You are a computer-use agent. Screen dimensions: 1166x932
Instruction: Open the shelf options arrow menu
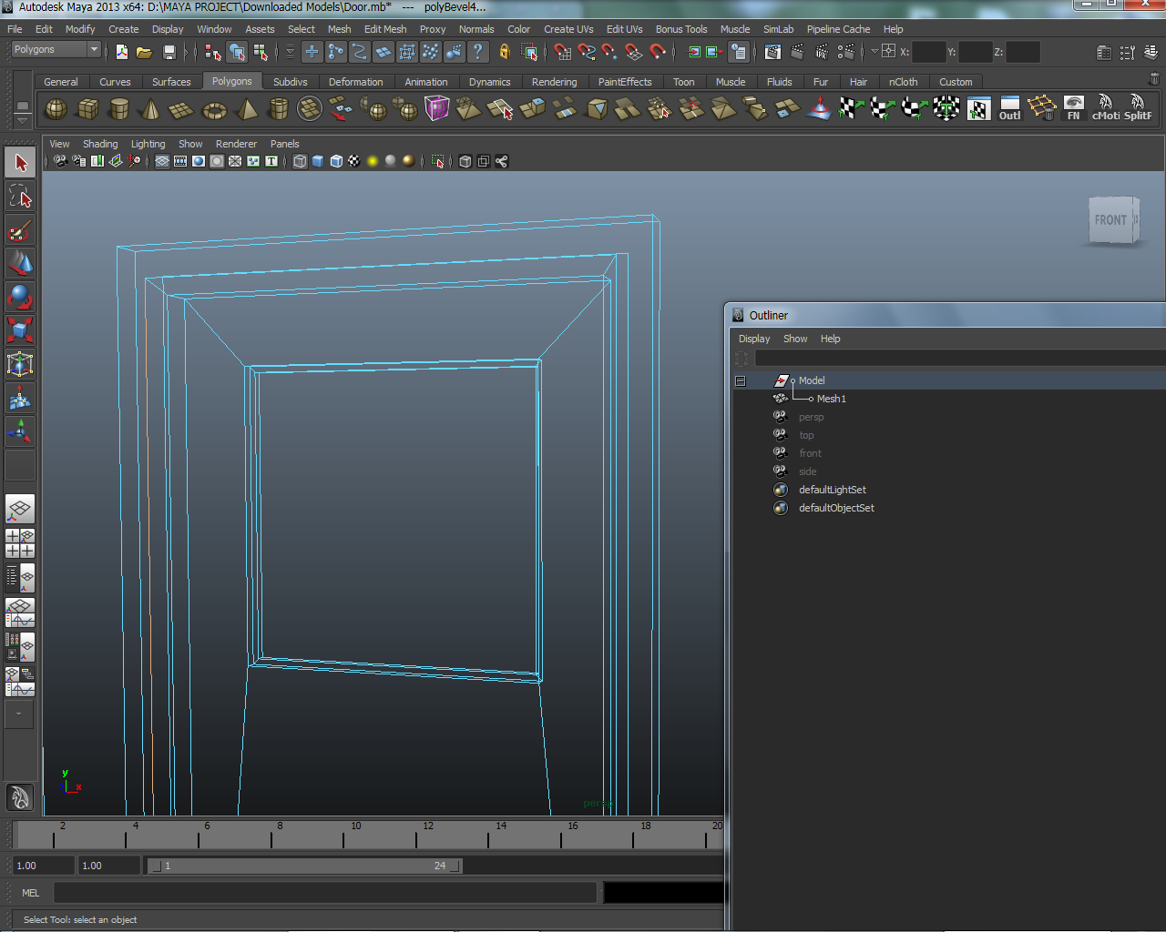point(23,120)
